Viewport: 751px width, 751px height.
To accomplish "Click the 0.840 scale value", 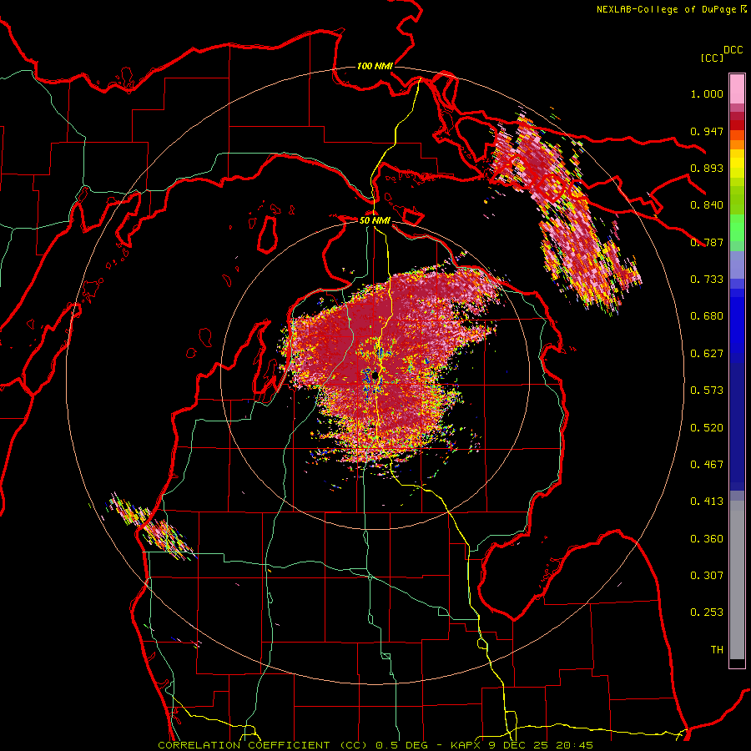I will pos(707,205).
